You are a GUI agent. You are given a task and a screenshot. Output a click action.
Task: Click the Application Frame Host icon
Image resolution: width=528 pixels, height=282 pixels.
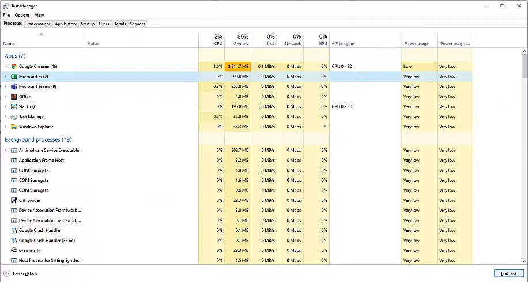[x=14, y=161]
